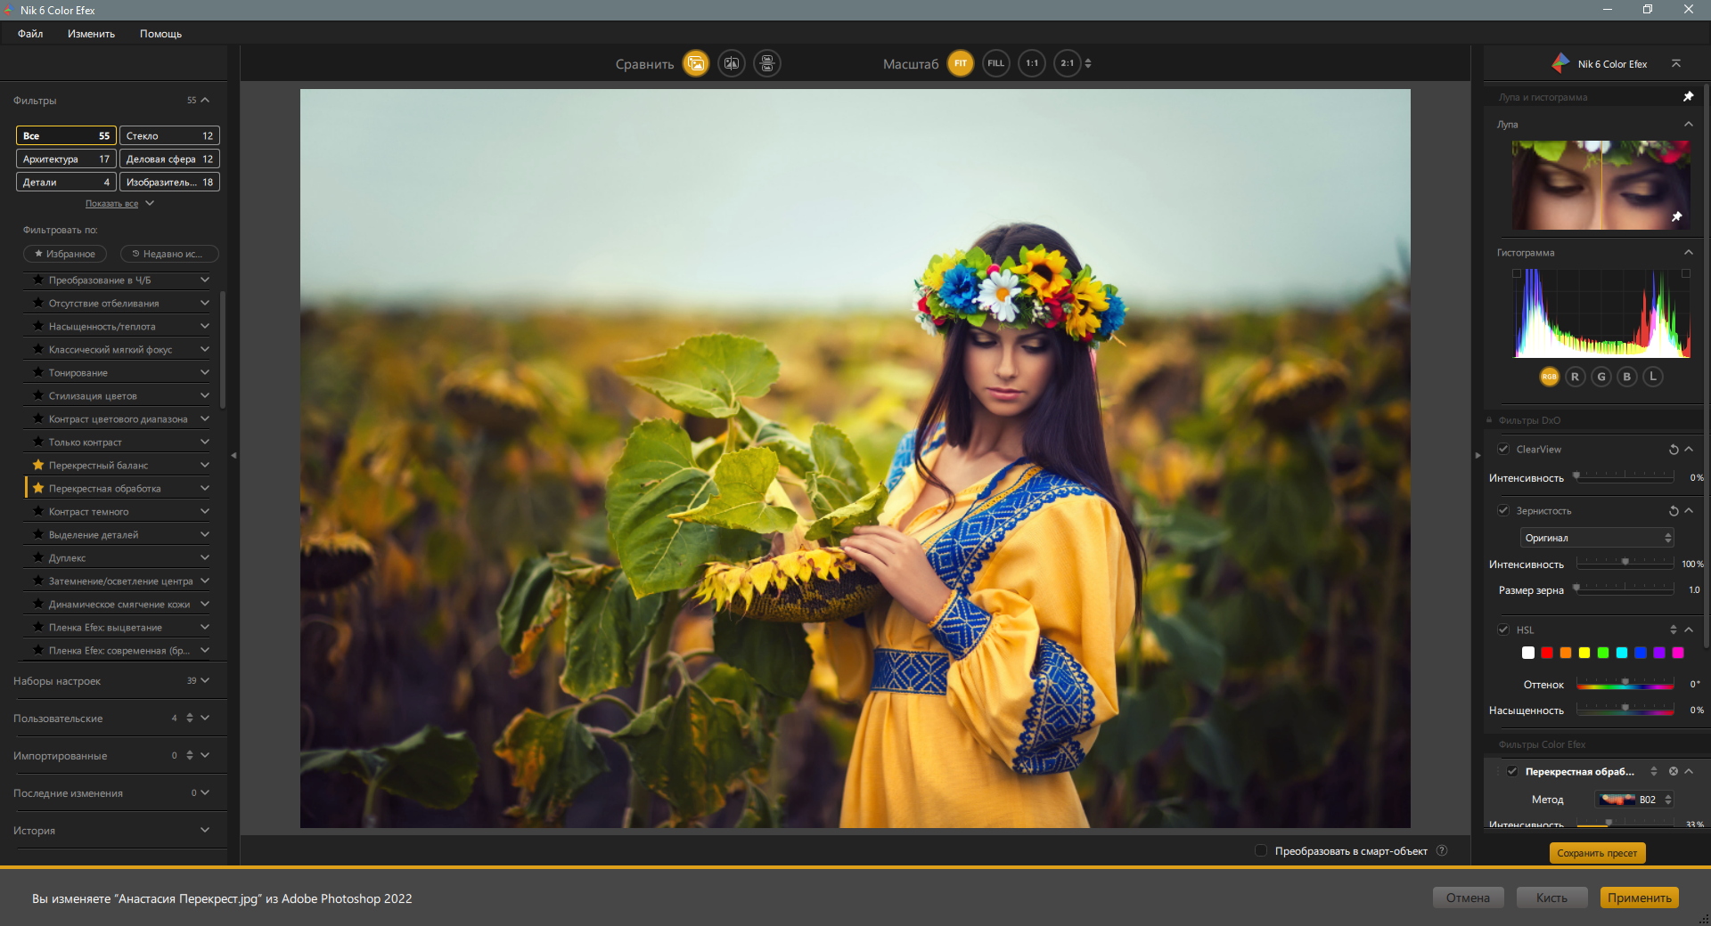
Task: Open the Файл menu
Action: click(x=30, y=34)
